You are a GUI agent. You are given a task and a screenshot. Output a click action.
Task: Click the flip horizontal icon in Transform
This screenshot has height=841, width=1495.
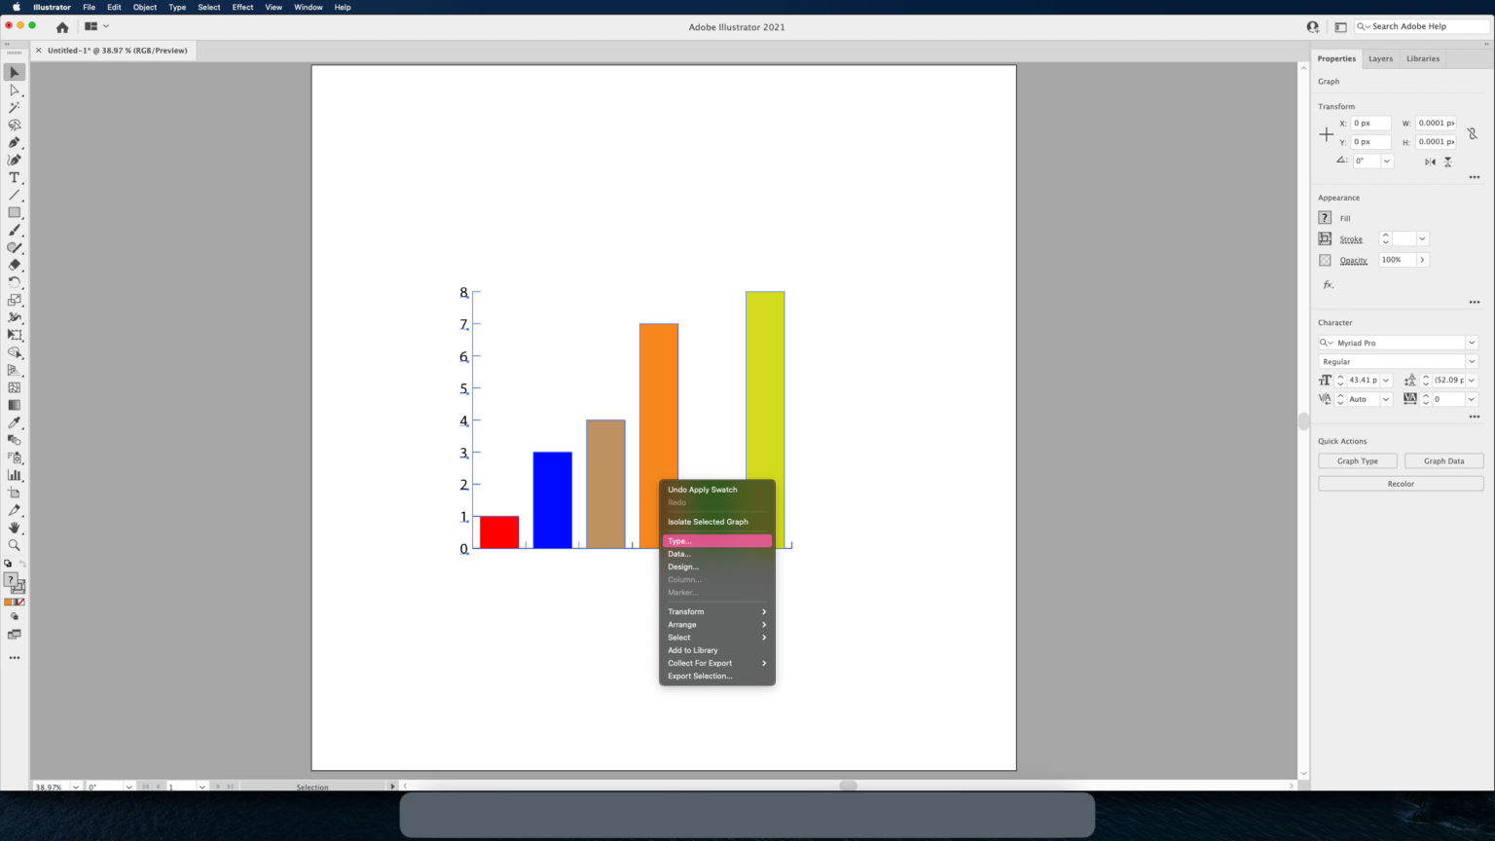(1432, 162)
